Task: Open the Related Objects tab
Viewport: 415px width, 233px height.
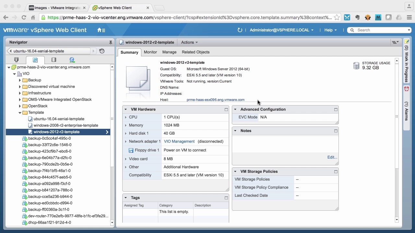Action: pyautogui.click(x=196, y=52)
